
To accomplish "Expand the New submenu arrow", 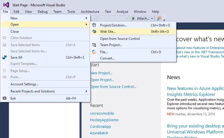I will [86, 18].
